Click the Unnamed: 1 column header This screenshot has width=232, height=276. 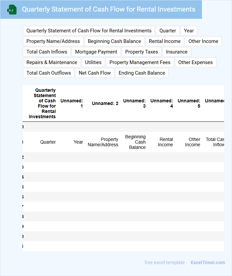coord(72,103)
